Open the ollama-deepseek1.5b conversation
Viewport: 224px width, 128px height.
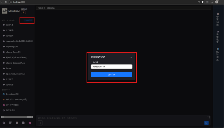pos(15,63)
